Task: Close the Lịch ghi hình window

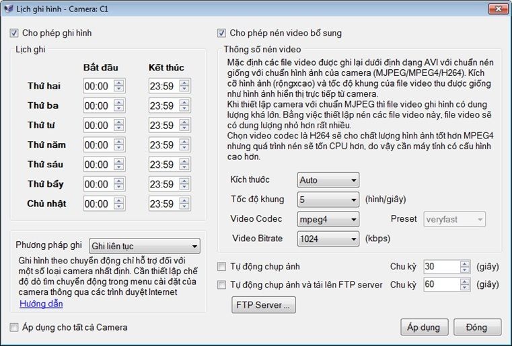Action: pyautogui.click(x=499, y=9)
